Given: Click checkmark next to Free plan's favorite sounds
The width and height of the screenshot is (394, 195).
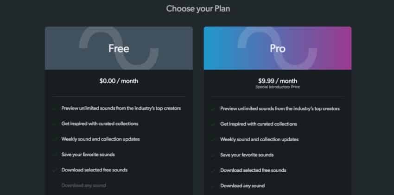Looking at the screenshot, I should coord(54,155).
